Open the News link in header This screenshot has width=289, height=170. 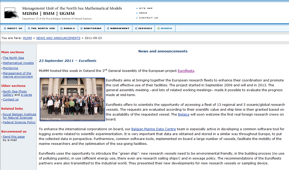[x=143, y=13]
